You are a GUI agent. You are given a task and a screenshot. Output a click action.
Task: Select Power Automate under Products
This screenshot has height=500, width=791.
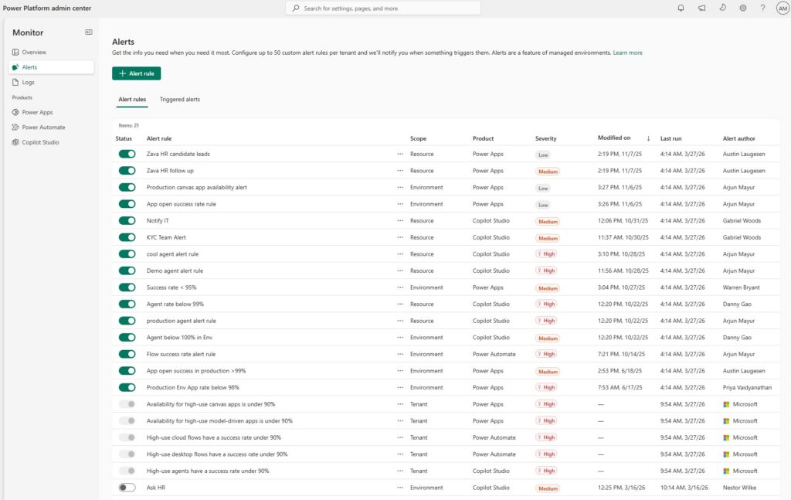coord(43,127)
